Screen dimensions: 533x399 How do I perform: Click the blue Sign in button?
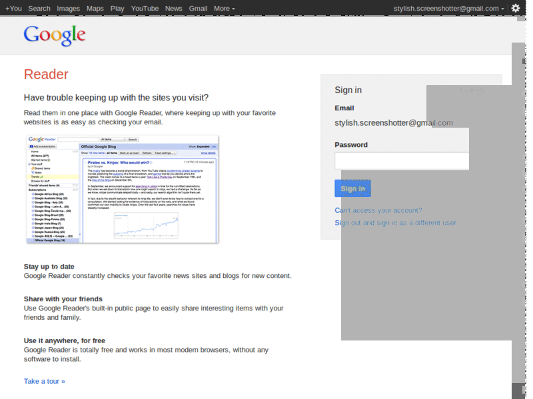[353, 188]
